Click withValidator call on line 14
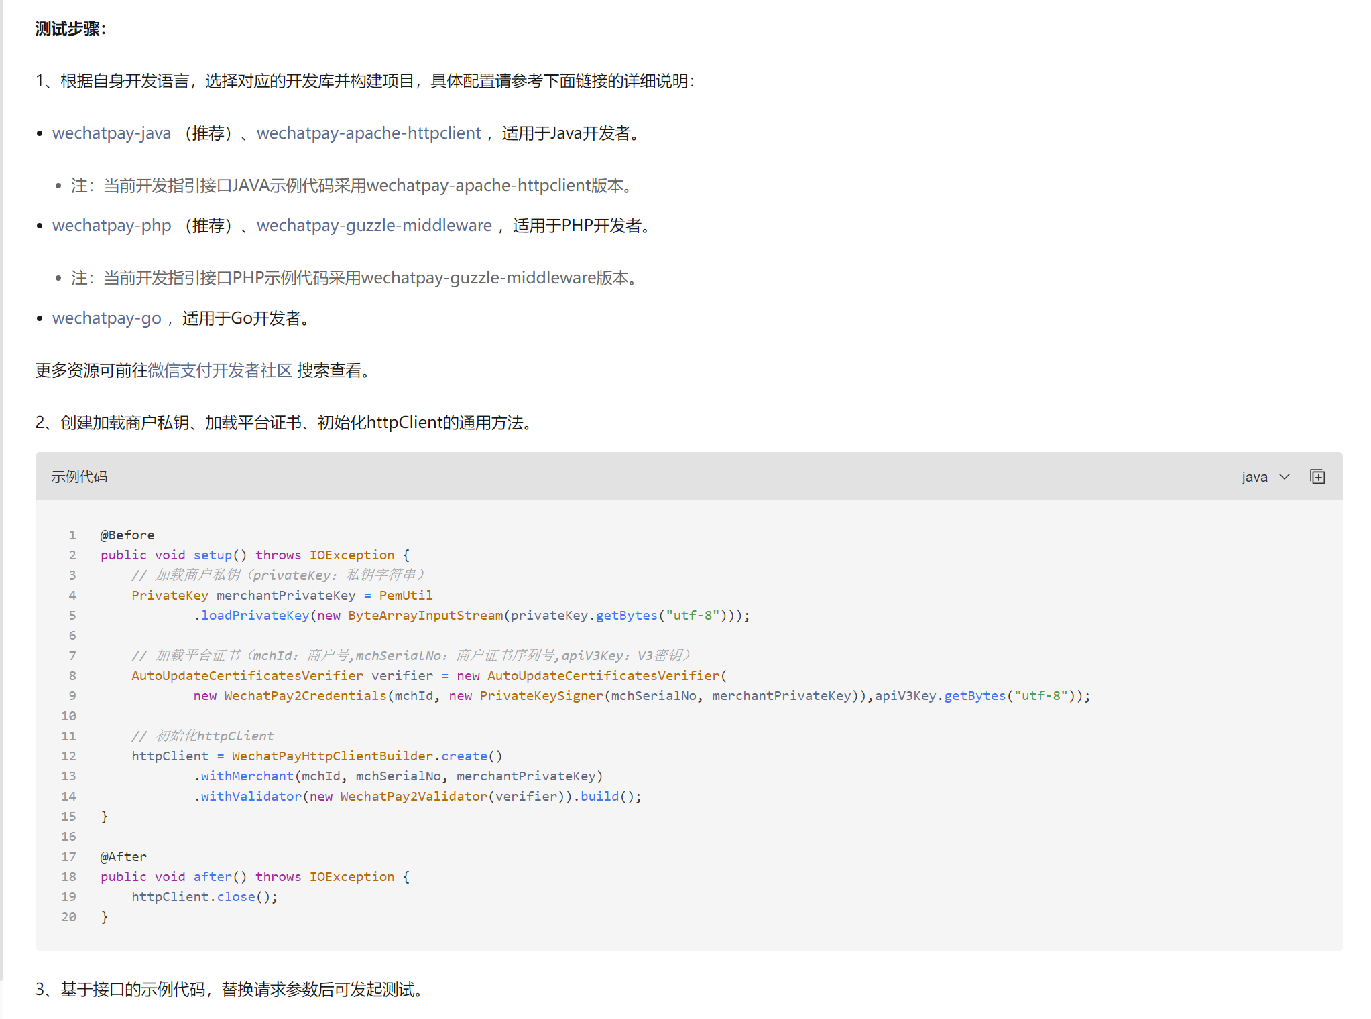 (251, 796)
